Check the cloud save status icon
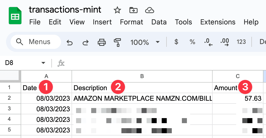 150,10
